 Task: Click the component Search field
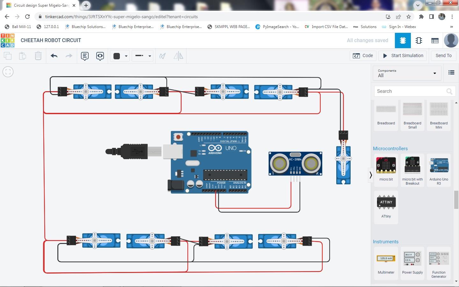coord(414,91)
